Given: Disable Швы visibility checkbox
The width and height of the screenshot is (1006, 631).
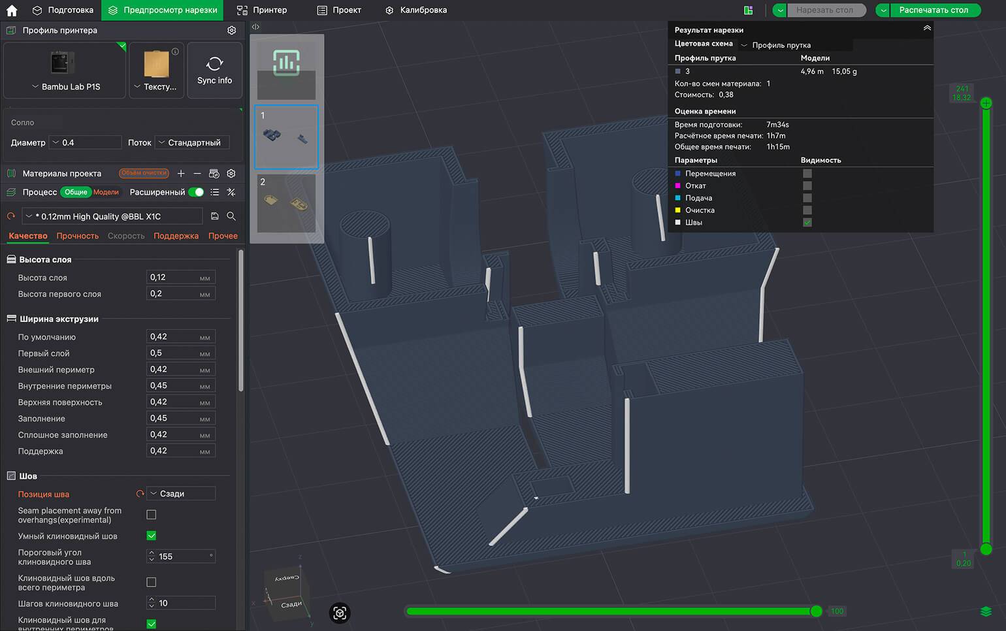Looking at the screenshot, I should pyautogui.click(x=807, y=223).
